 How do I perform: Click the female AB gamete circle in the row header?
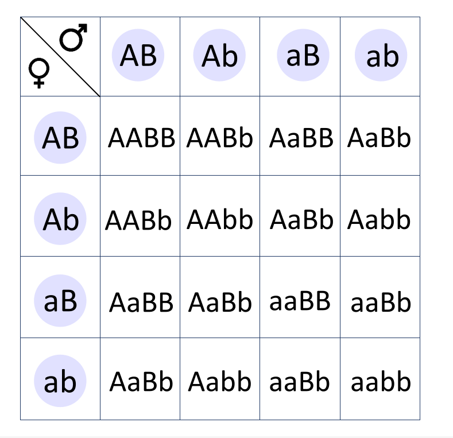click(x=60, y=138)
